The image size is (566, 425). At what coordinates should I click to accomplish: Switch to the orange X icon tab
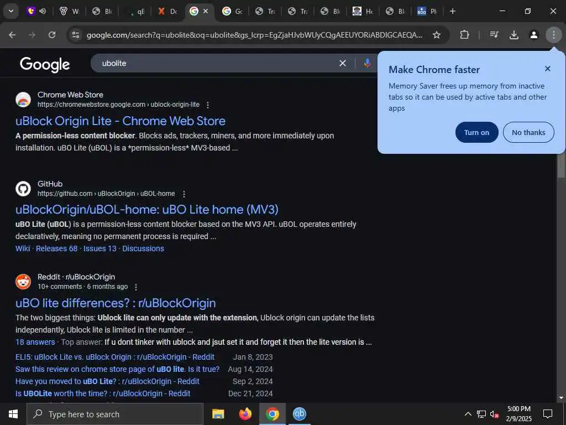tap(167, 11)
